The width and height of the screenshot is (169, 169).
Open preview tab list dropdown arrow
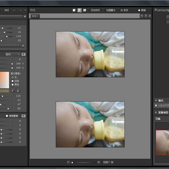150,16
